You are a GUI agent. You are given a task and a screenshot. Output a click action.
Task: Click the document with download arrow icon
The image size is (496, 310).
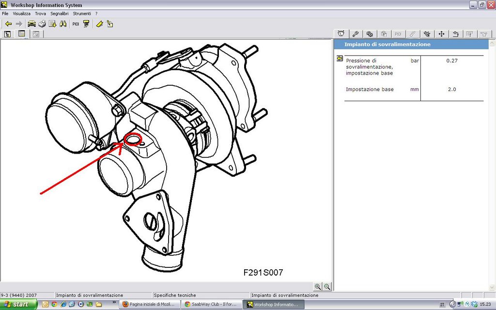pos(52,24)
